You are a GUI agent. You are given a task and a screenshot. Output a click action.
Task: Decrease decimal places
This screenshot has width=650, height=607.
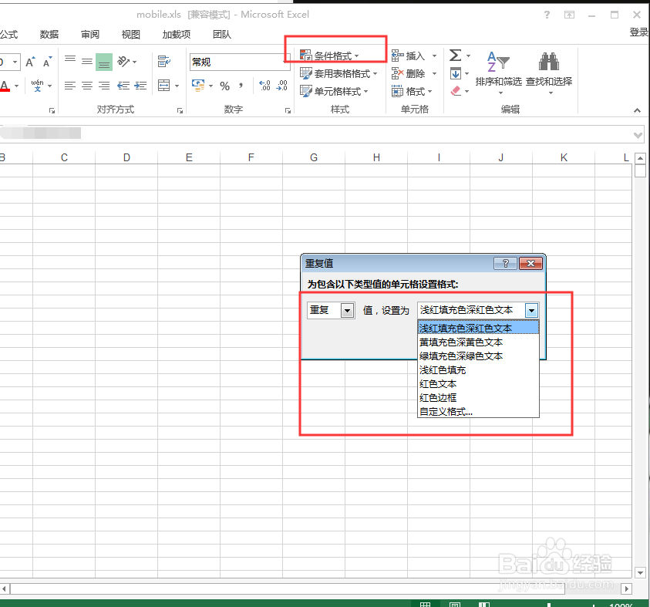[x=282, y=86]
